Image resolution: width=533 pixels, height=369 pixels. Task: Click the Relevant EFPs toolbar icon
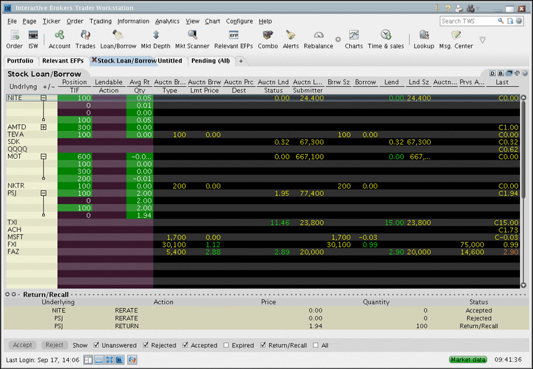[x=233, y=40]
